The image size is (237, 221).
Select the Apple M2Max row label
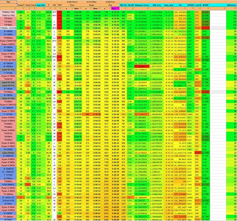point(8,153)
